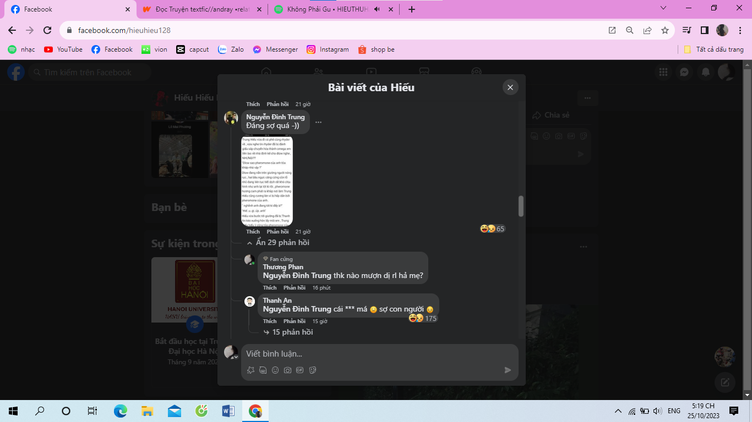Toggle the Chrome side panel

coord(704,30)
